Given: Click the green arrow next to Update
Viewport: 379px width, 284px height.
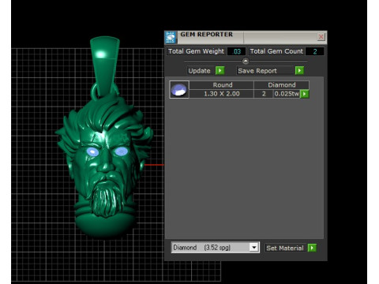Looking at the screenshot, I should tap(220, 70).
